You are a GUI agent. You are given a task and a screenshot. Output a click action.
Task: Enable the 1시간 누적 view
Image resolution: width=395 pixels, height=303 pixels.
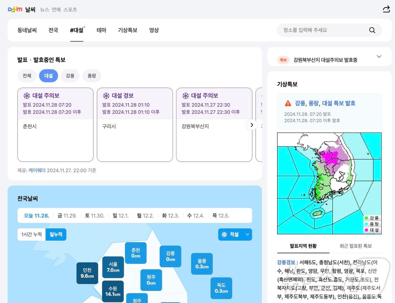(x=31, y=234)
